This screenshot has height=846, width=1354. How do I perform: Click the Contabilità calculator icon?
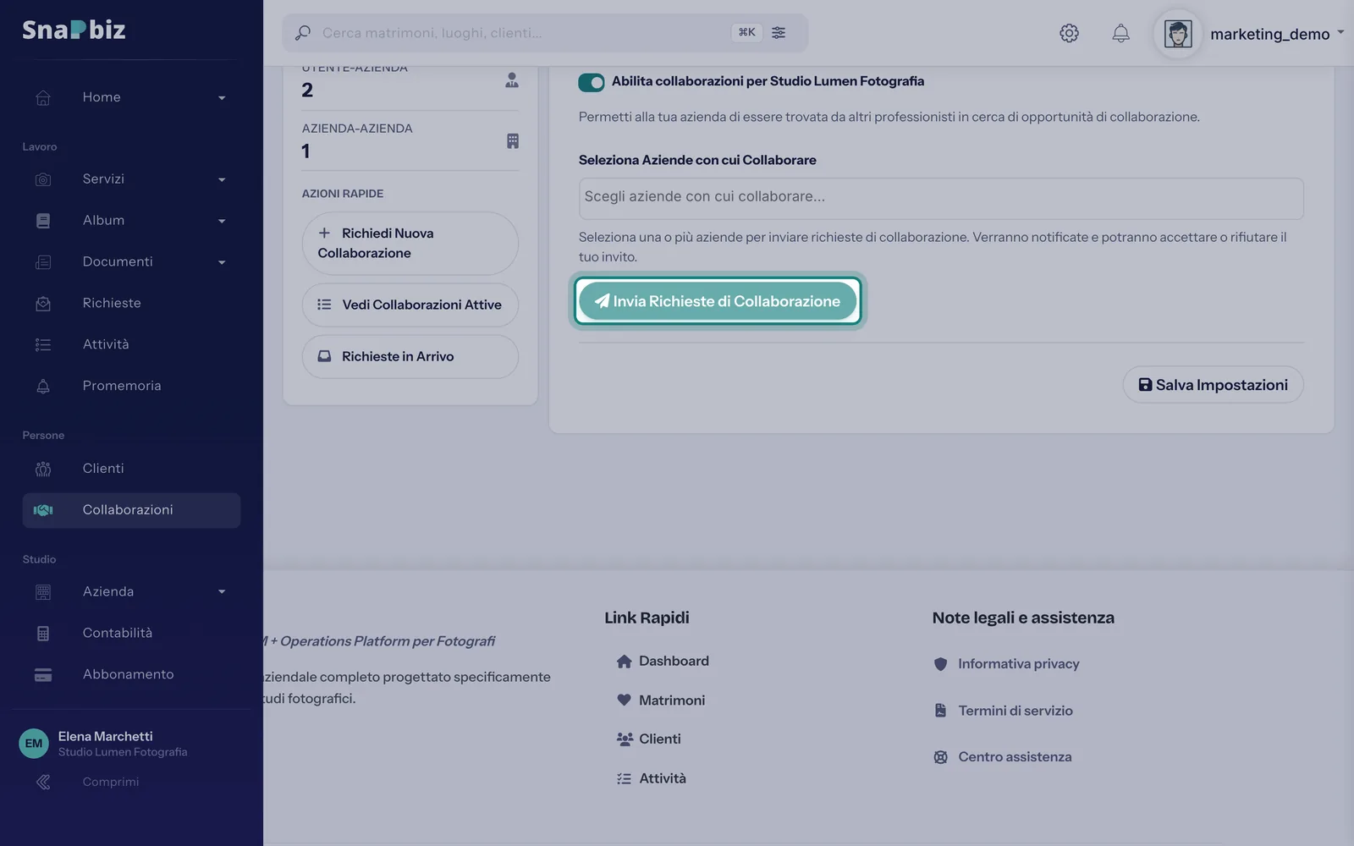[x=43, y=634]
